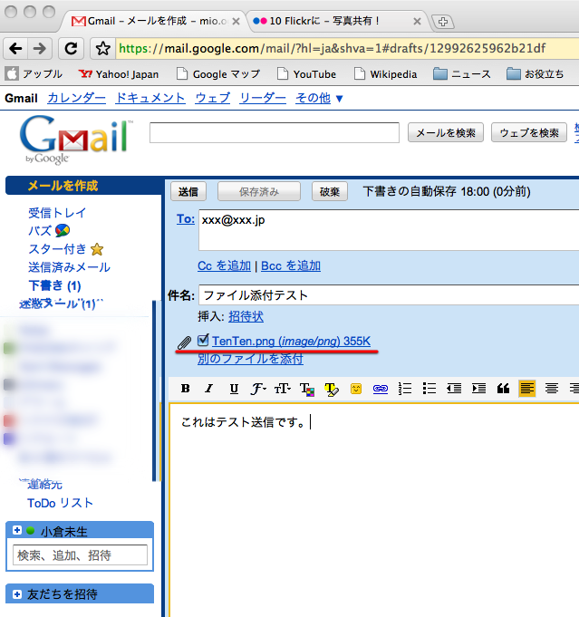Focus the Gmail search box
Image resolution: width=579 pixels, height=617 pixels.
[x=275, y=132]
